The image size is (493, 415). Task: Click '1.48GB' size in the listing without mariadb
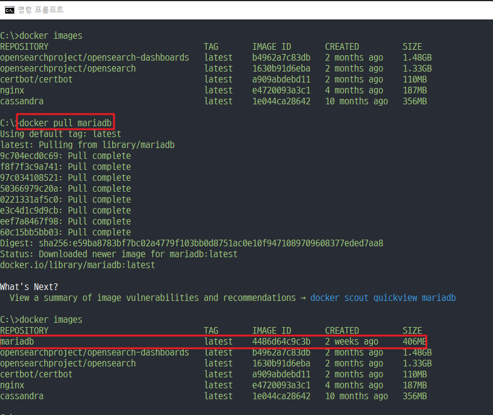(x=417, y=58)
